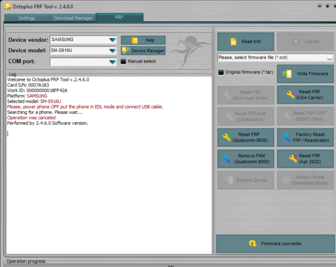Click the EDL mode instruction log line

(85, 107)
